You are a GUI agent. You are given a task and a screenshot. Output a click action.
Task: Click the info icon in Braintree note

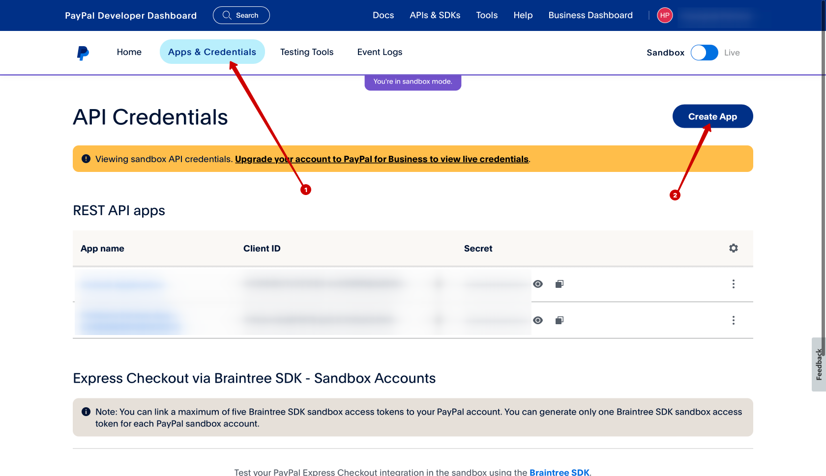pos(86,412)
